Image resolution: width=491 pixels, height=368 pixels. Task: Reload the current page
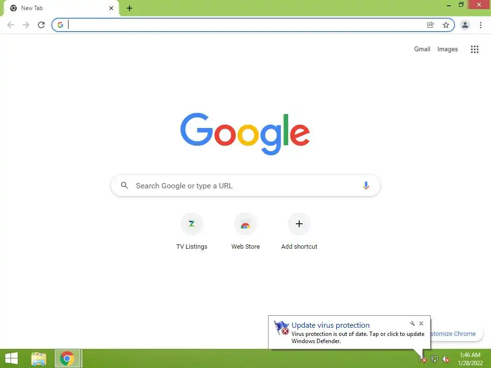pos(41,25)
